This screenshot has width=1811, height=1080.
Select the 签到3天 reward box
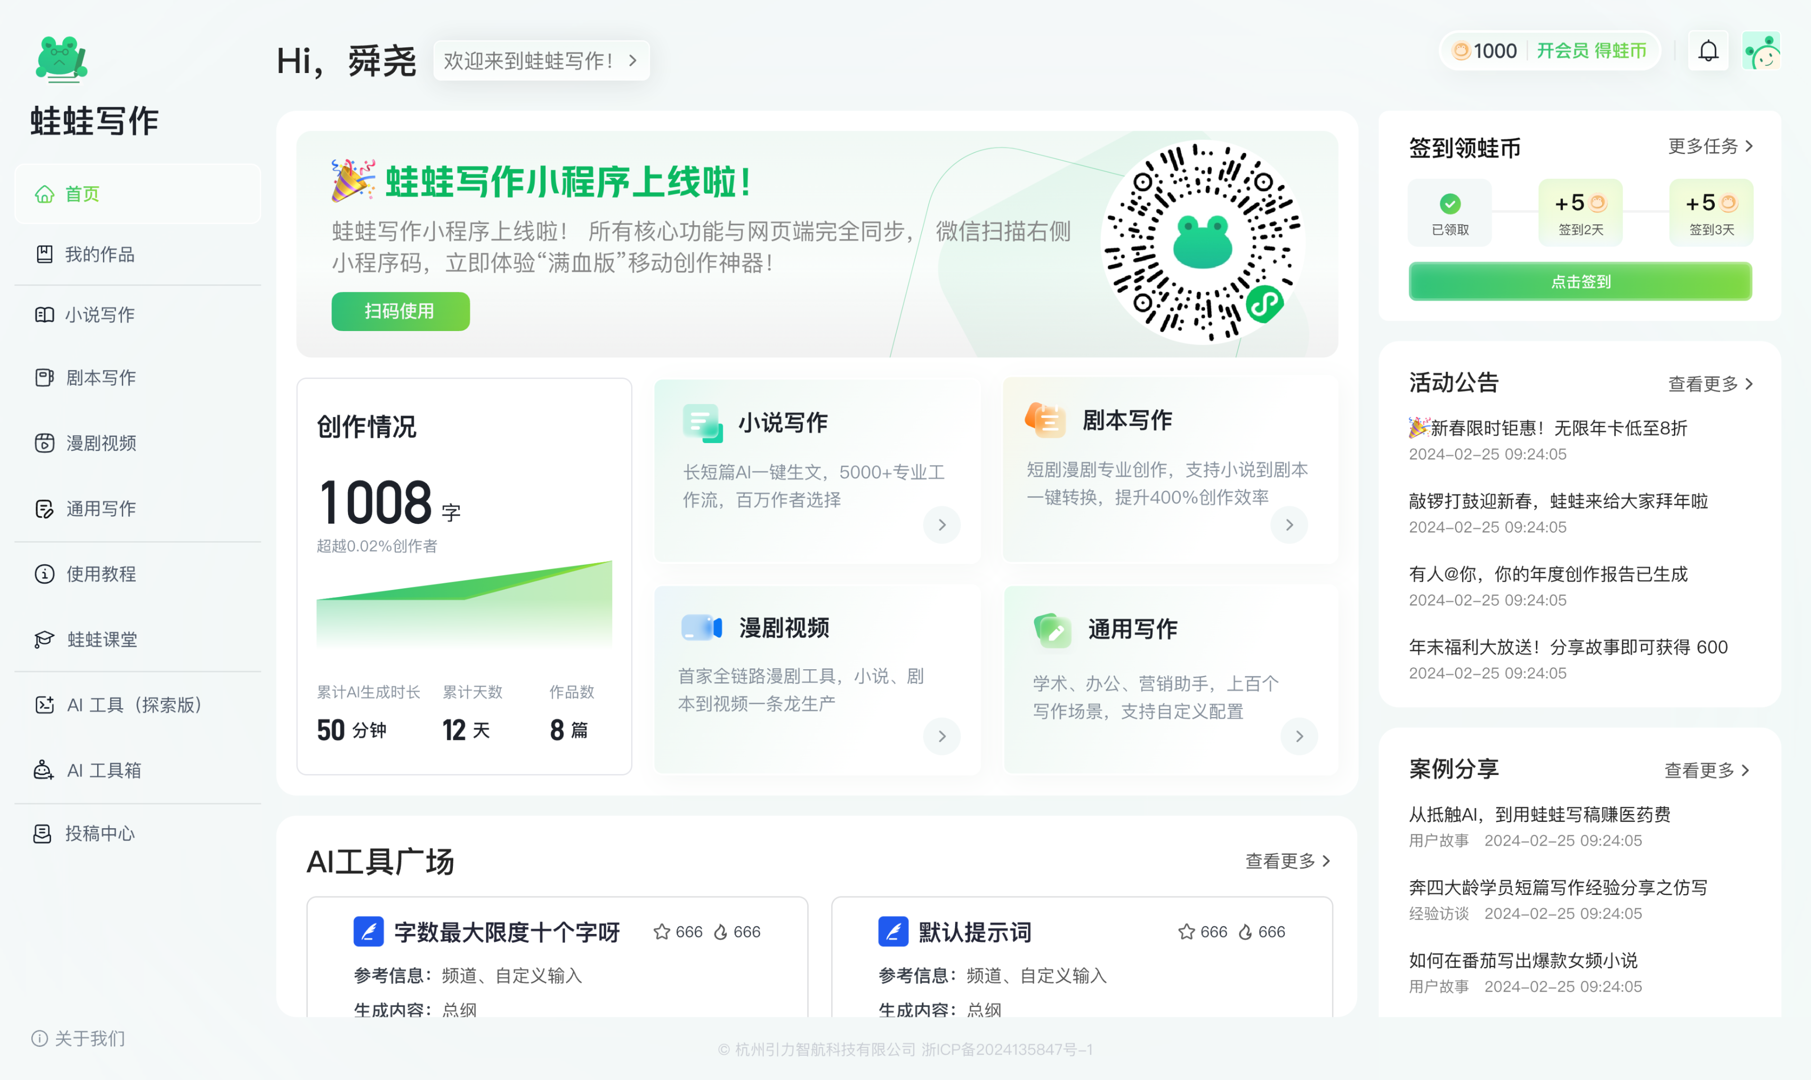[1710, 212]
